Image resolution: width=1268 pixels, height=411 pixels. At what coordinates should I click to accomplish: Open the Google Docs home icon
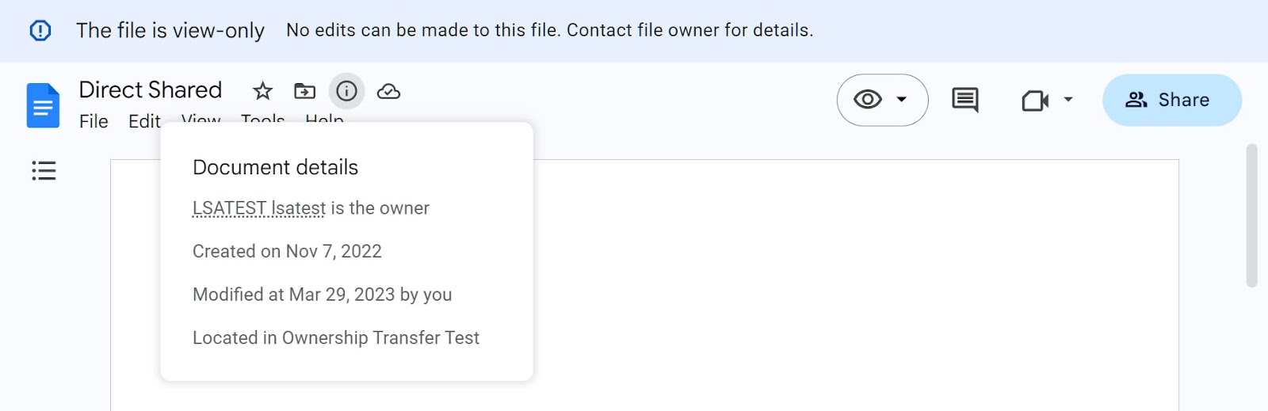43,105
